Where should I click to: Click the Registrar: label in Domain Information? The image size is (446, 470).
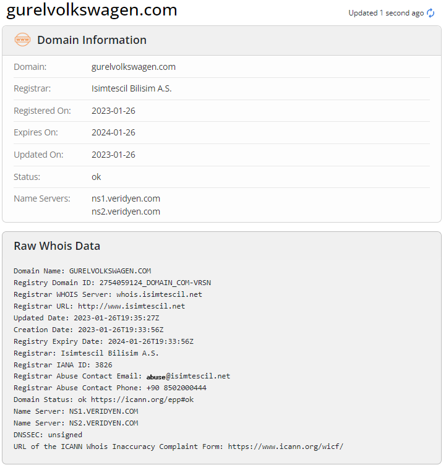32,88
